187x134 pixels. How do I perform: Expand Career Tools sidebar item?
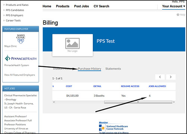pyautogui.click(x=13, y=20)
